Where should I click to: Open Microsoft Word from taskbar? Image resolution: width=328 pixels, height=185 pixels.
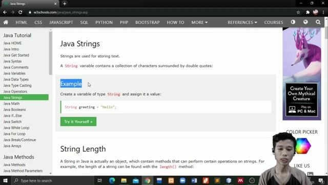(194, 180)
